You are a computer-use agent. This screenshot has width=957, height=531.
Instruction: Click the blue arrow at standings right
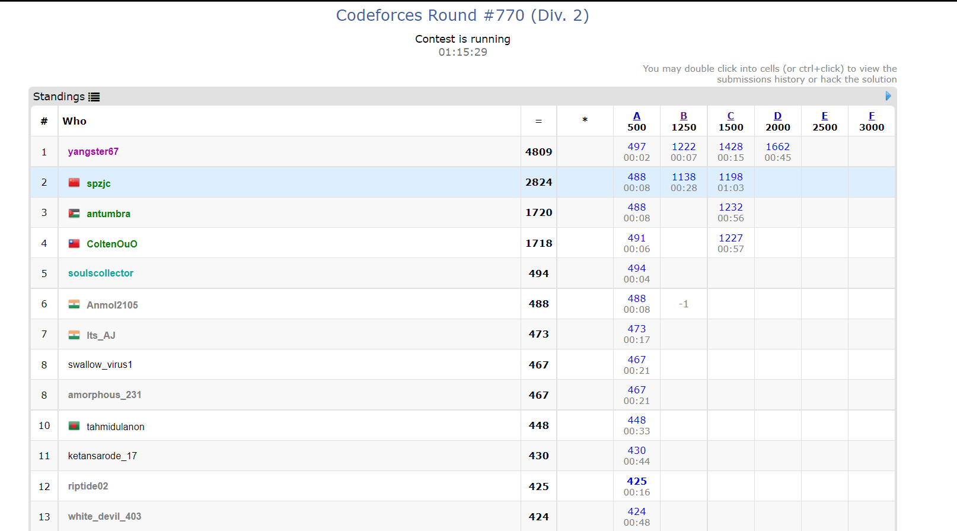point(888,96)
